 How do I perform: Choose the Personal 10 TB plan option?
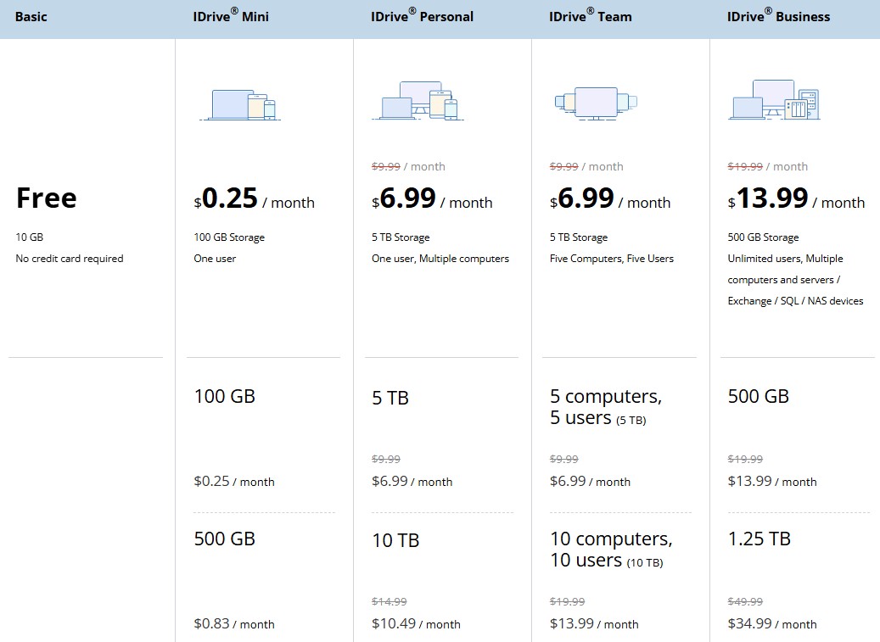point(395,540)
